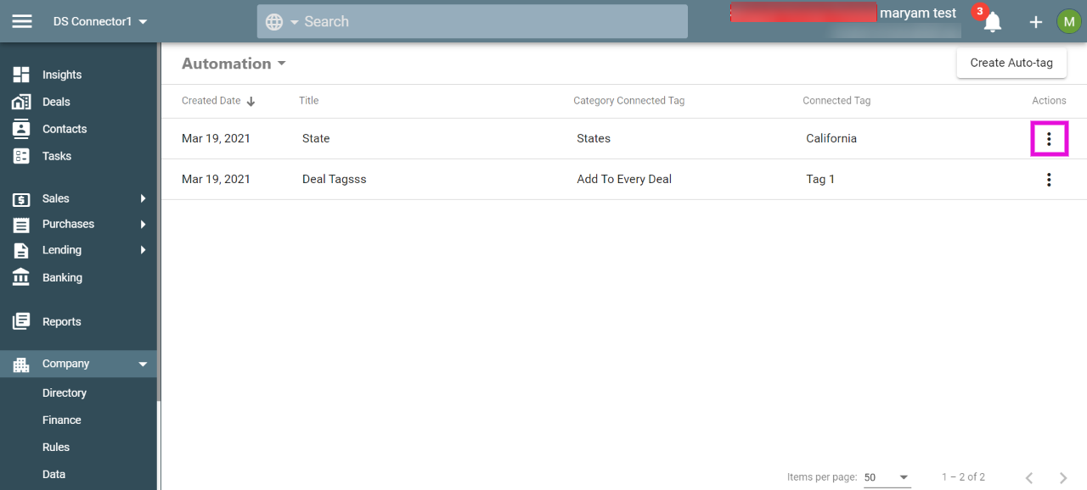Open Items per page dropdown

pos(887,477)
